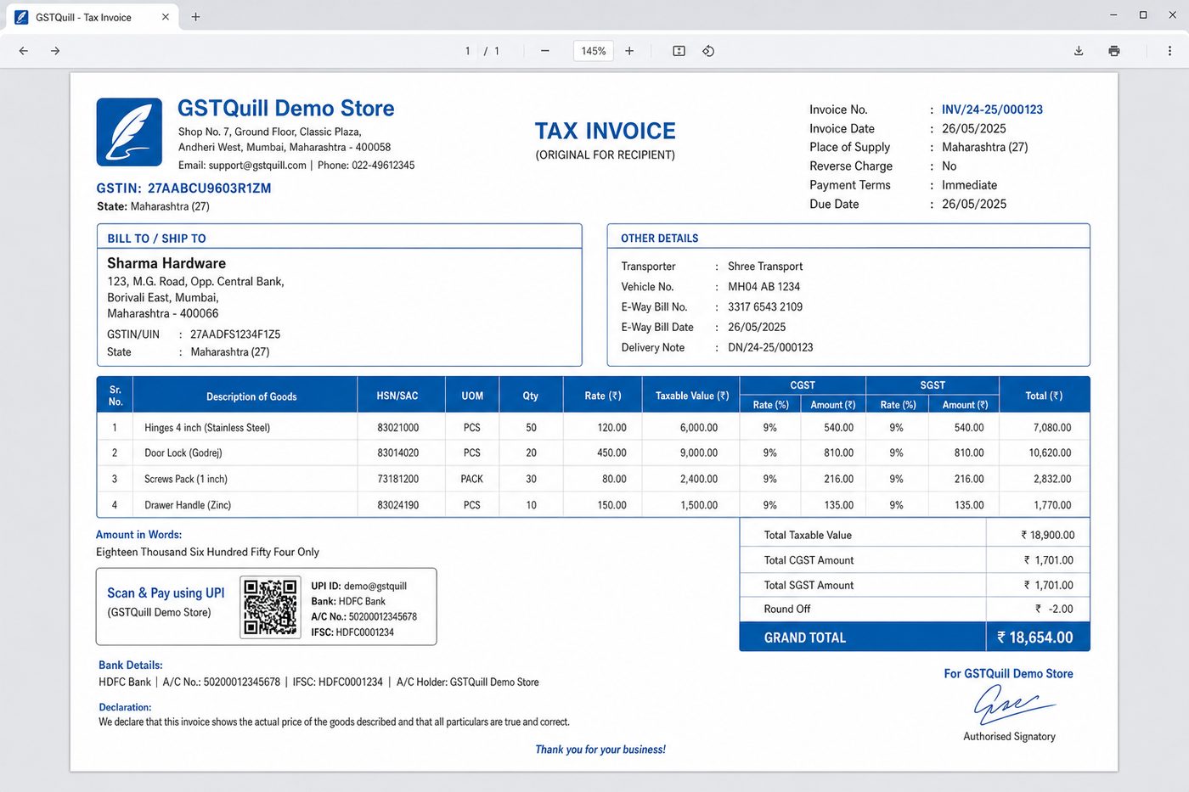Click the UPI QR code
The height and width of the screenshot is (792, 1189).
pyautogui.click(x=271, y=607)
